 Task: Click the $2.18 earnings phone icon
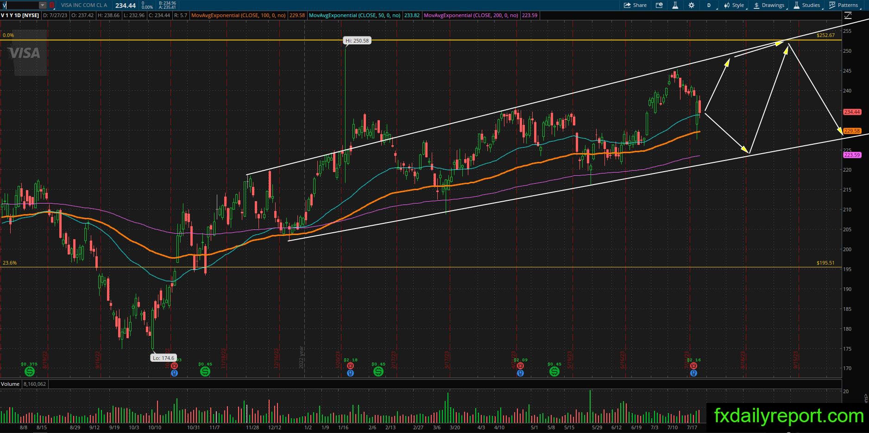coord(350,365)
